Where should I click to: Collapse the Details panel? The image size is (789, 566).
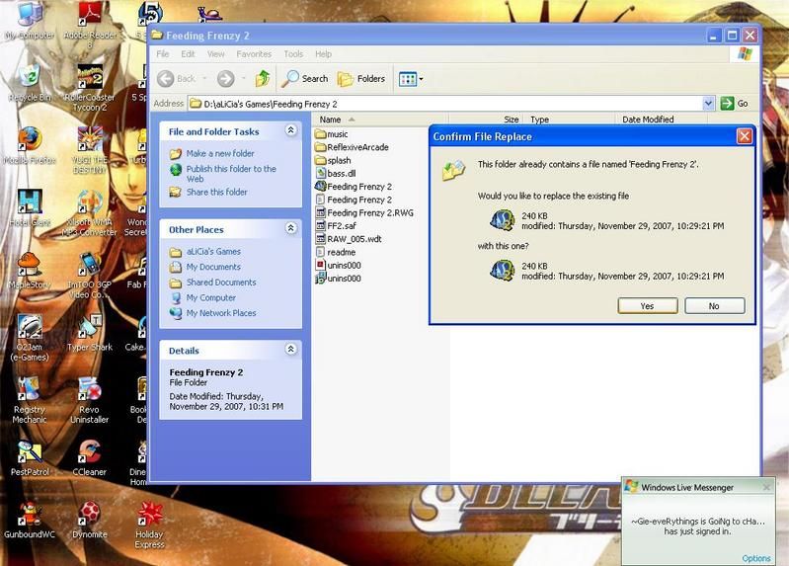(290, 350)
